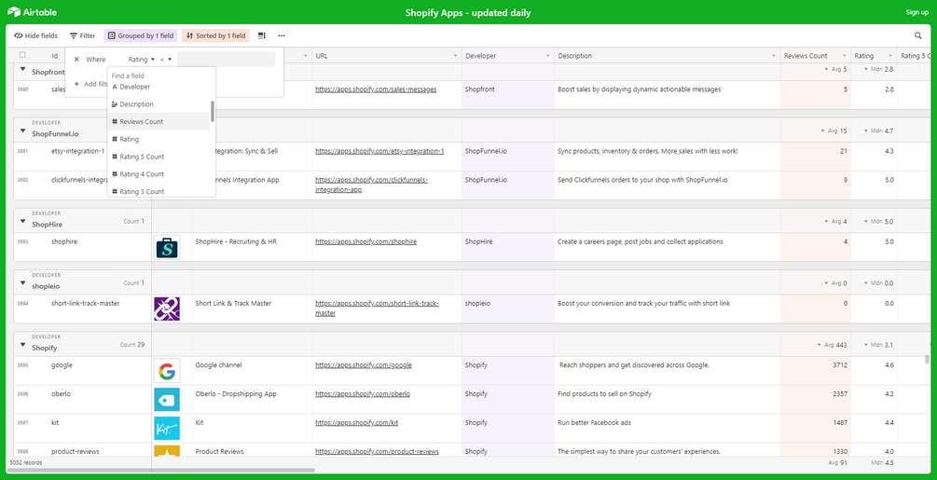Viewport: 937px width, 480px height.
Task: Open Avg 443 summary for Shopify group
Action: pyautogui.click(x=833, y=345)
